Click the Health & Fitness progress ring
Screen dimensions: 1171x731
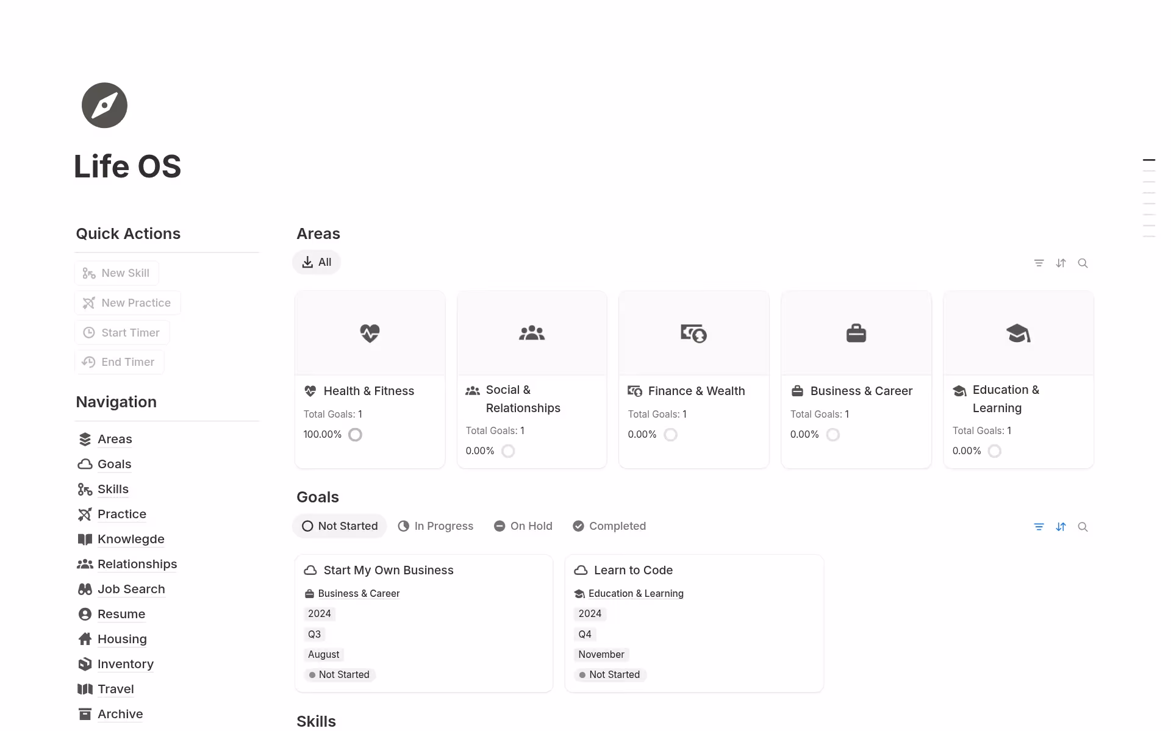click(355, 435)
